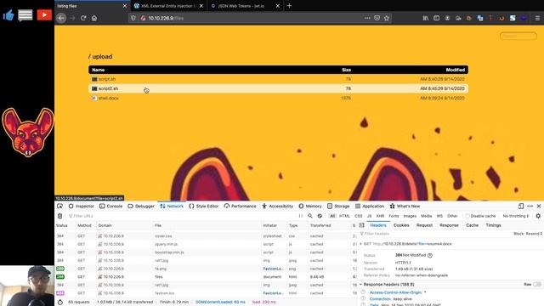Switch to the Inspector devtools tab
Viewport: 544px width, 306px height.
(x=82, y=206)
